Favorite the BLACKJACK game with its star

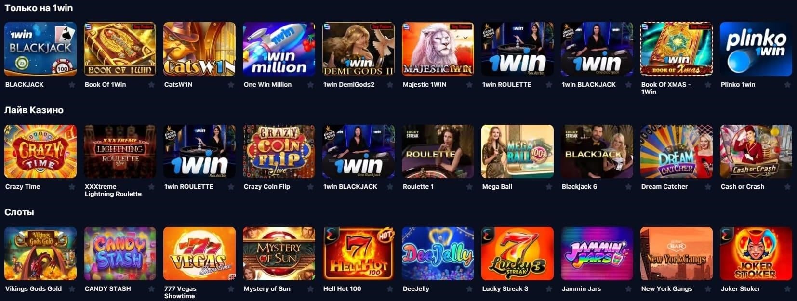coord(72,85)
